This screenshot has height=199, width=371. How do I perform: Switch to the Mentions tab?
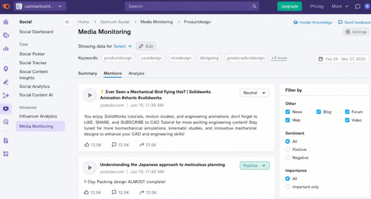113,73
